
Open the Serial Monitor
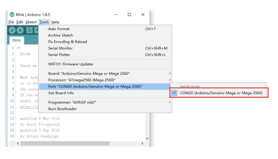105,48
